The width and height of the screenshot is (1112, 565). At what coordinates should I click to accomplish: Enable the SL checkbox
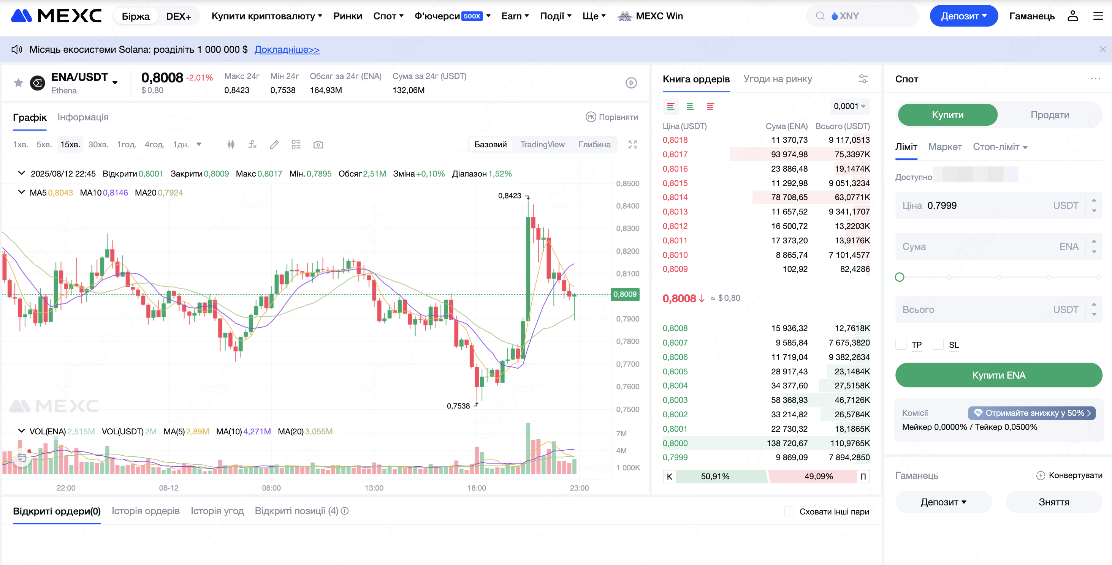[x=938, y=344]
